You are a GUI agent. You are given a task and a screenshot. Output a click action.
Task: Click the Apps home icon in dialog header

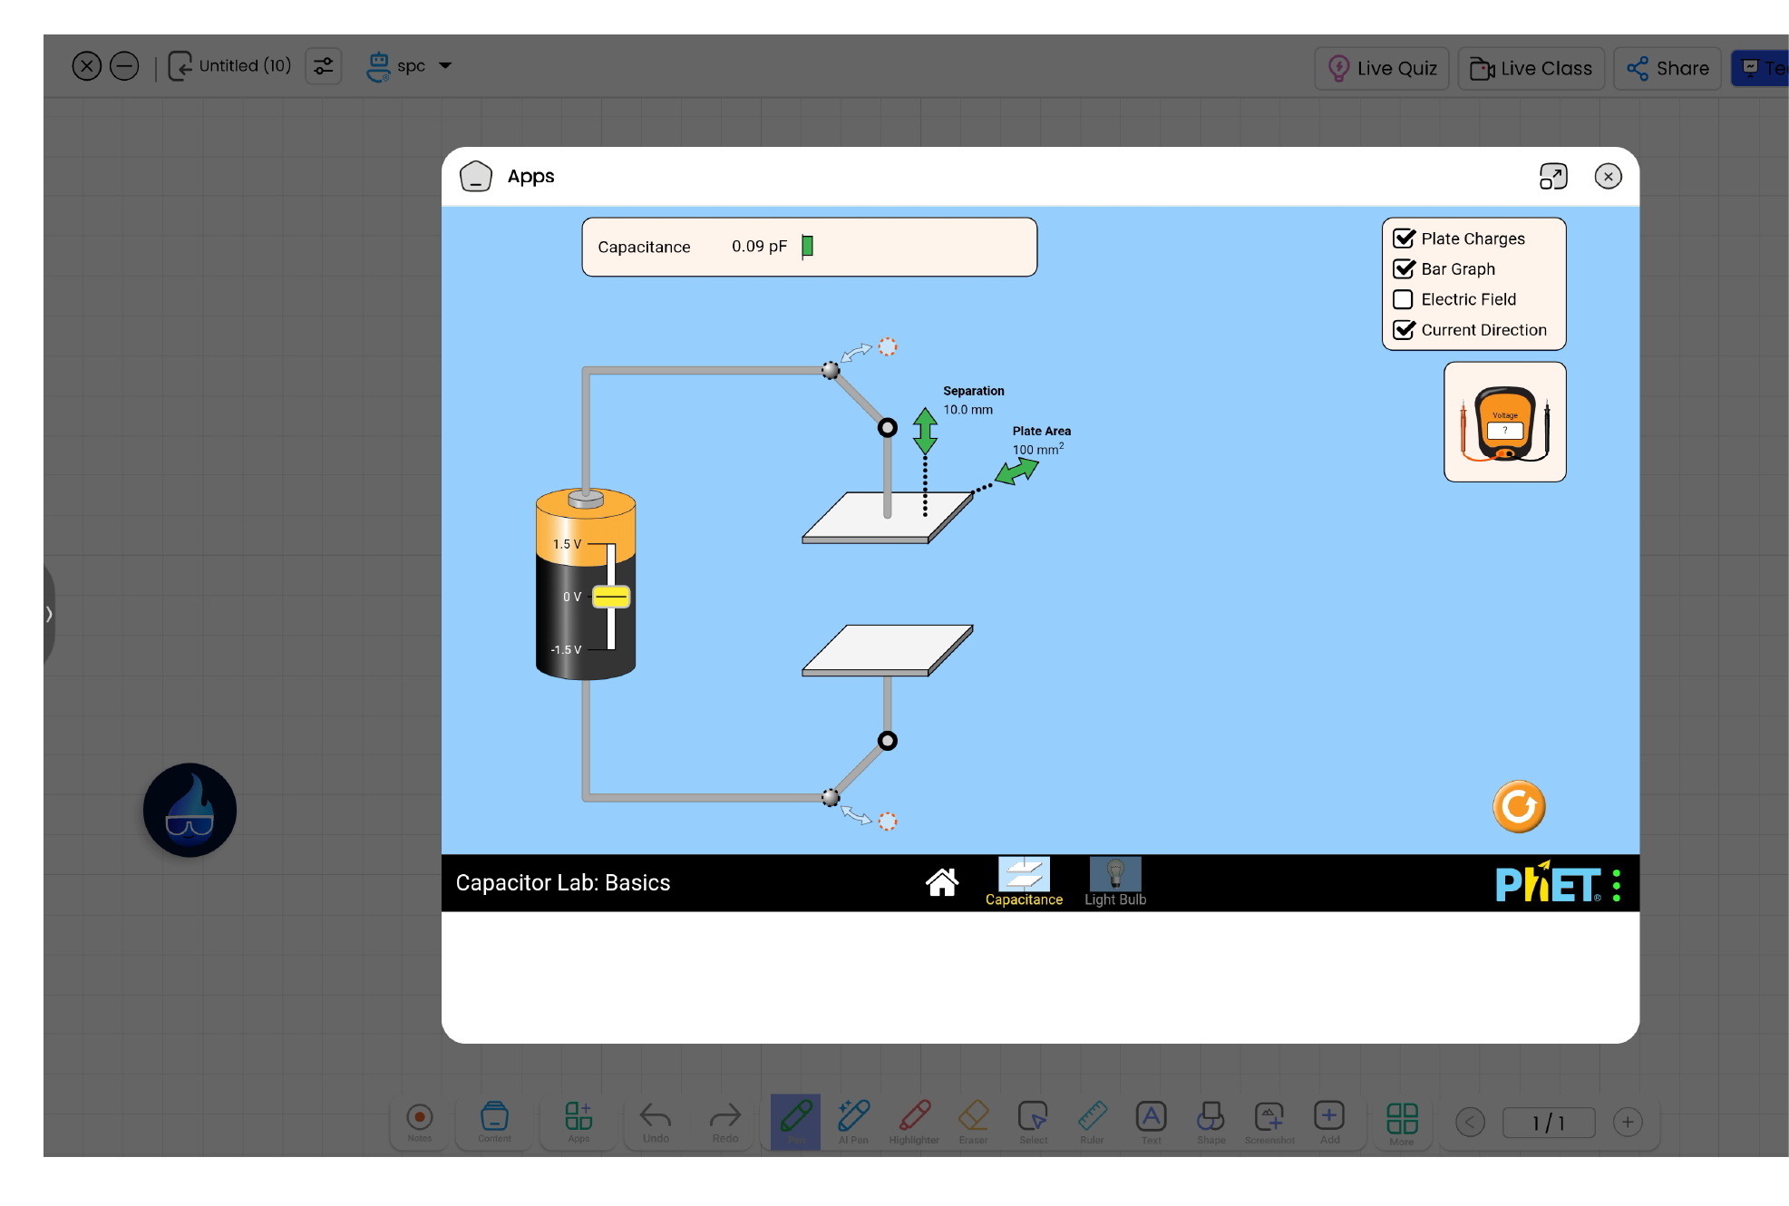[476, 177]
